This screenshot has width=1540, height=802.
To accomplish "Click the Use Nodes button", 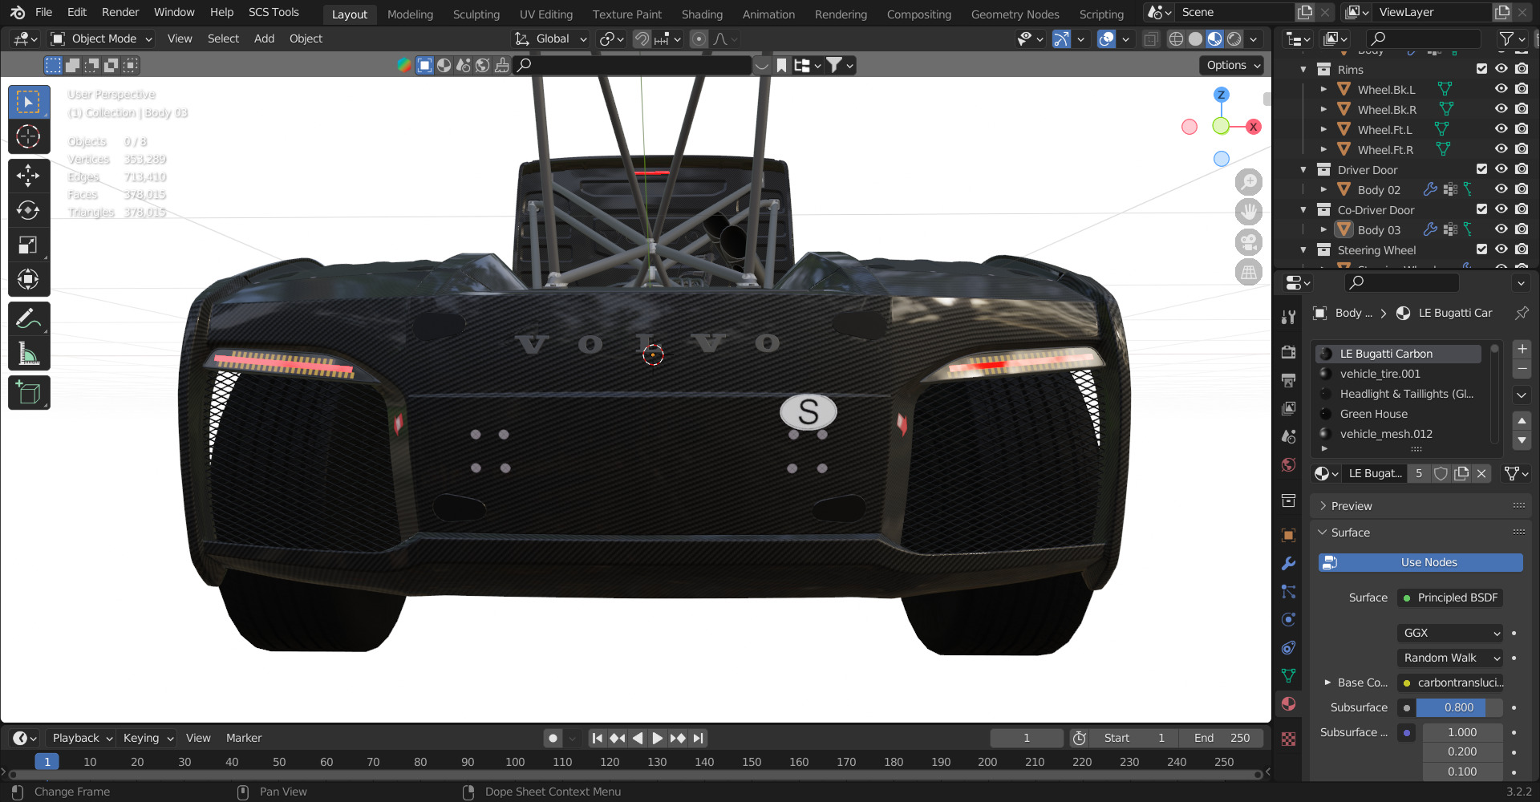I will [x=1420, y=562].
